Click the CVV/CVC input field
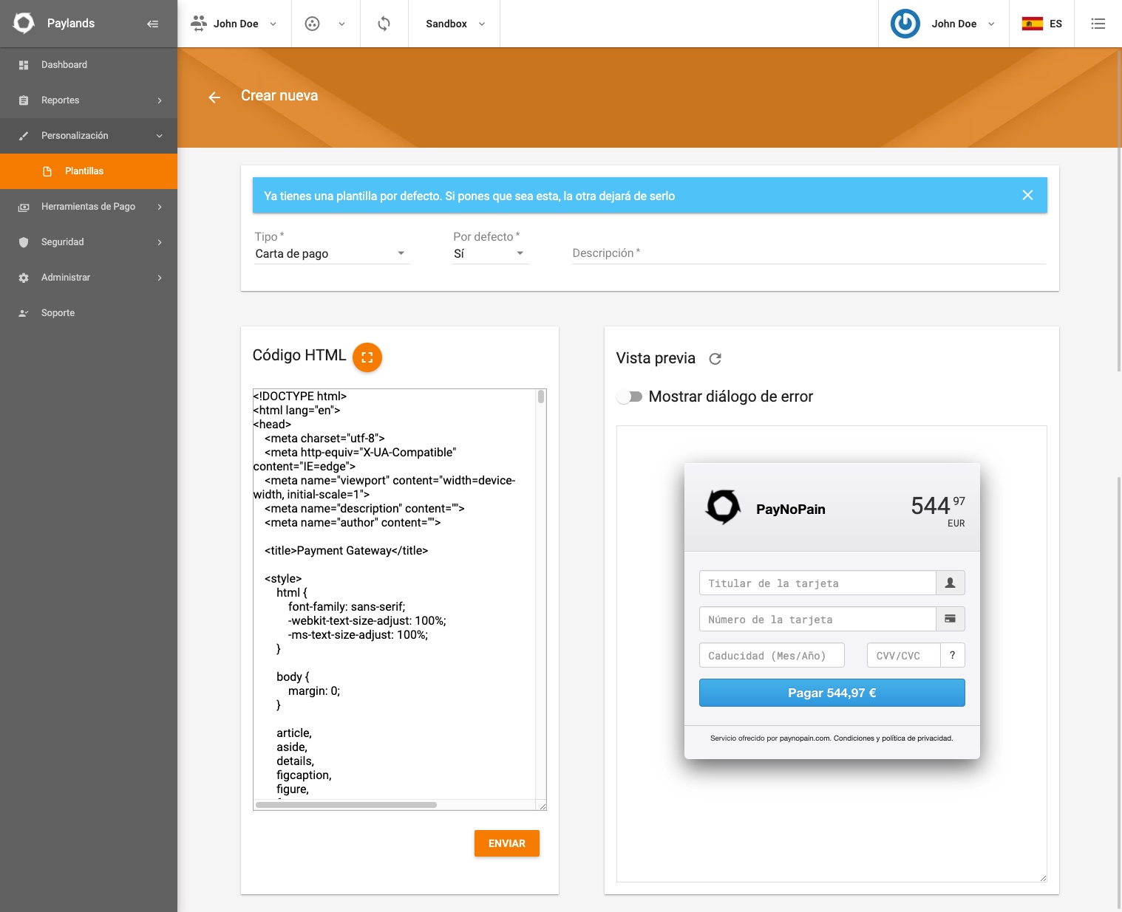 pos(903,656)
